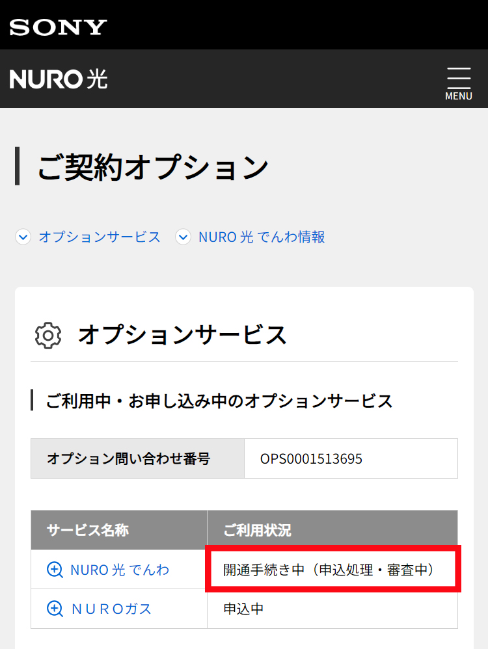Jump to NURO 光 でんわ情報 link
This screenshot has height=649, width=488.
click(262, 237)
